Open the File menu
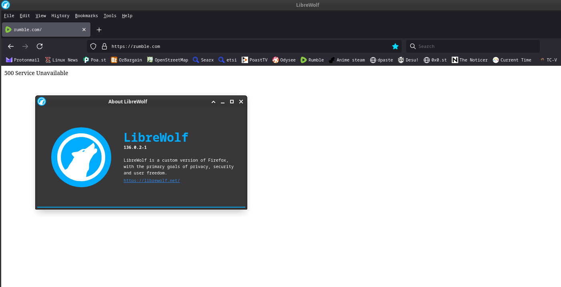 9,16
